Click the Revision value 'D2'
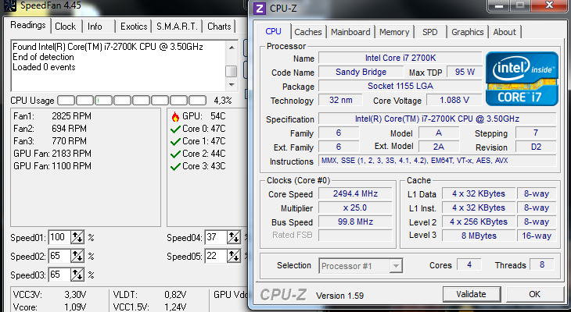Viewport: 571px width, 312px height. [x=536, y=147]
